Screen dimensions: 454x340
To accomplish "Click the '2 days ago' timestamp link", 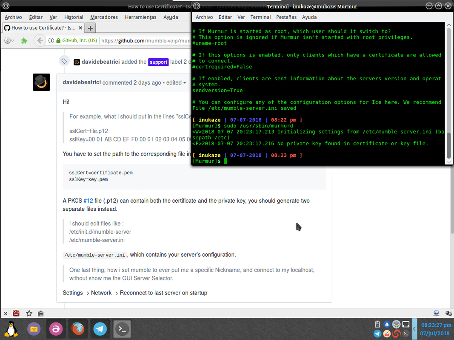I will click(147, 83).
